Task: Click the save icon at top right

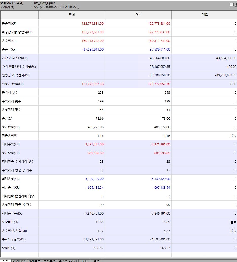Action: (231, 5)
